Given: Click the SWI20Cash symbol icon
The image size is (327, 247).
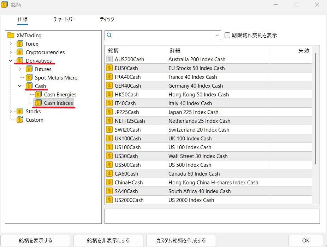Looking at the screenshot, I should [109, 129].
